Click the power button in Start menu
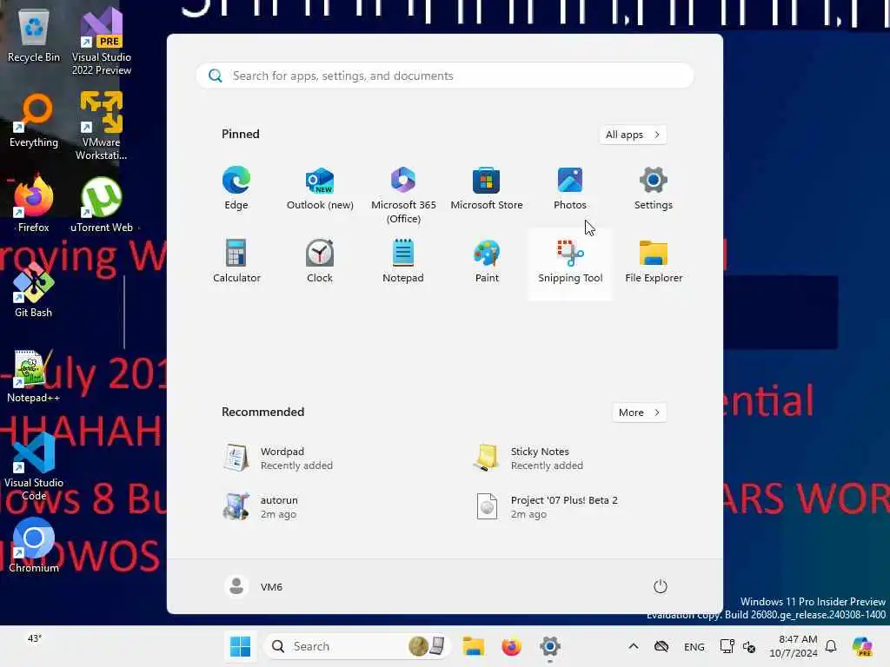The height and width of the screenshot is (667, 890). (660, 586)
